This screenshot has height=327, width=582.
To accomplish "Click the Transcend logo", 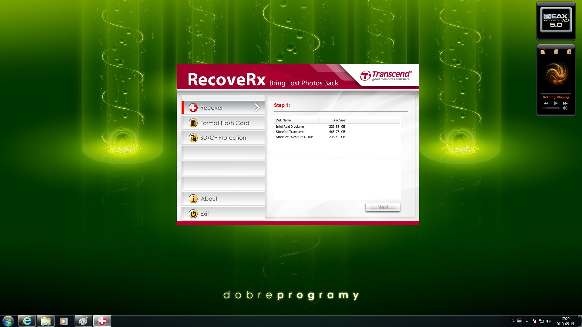I will (x=386, y=75).
